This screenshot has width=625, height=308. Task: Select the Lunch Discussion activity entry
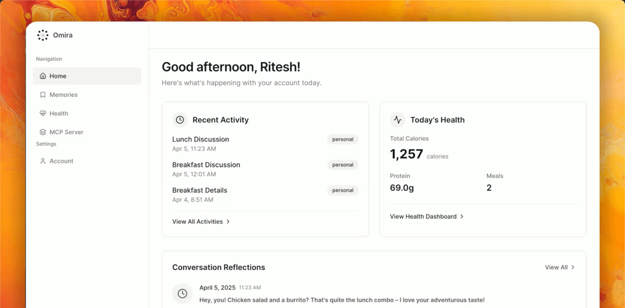point(265,144)
